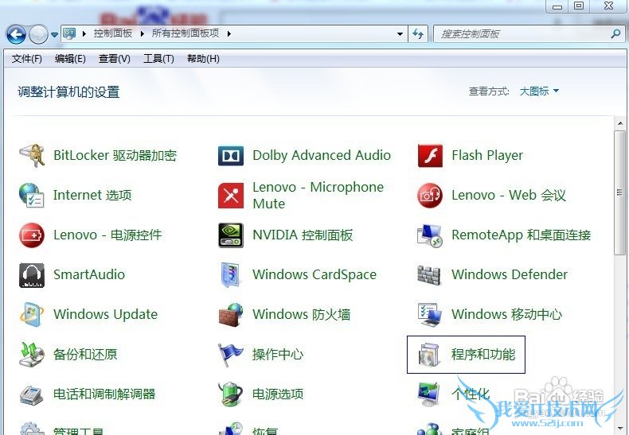This screenshot has height=435, width=629.
Task: Click the SmartAudio text link
Action: [89, 275]
